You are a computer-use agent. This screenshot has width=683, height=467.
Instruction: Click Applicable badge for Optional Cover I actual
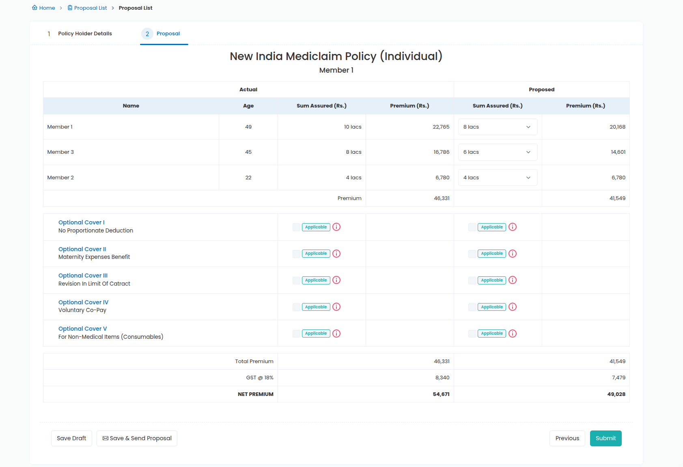pos(316,227)
